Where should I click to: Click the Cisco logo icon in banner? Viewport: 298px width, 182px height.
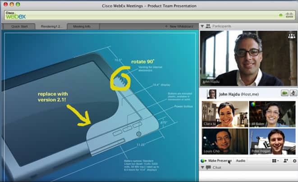coord(289,15)
